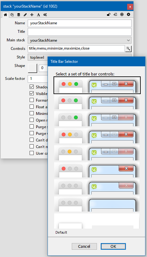
Task: Click the Shape swatch box
Action: click(x=32, y=68)
